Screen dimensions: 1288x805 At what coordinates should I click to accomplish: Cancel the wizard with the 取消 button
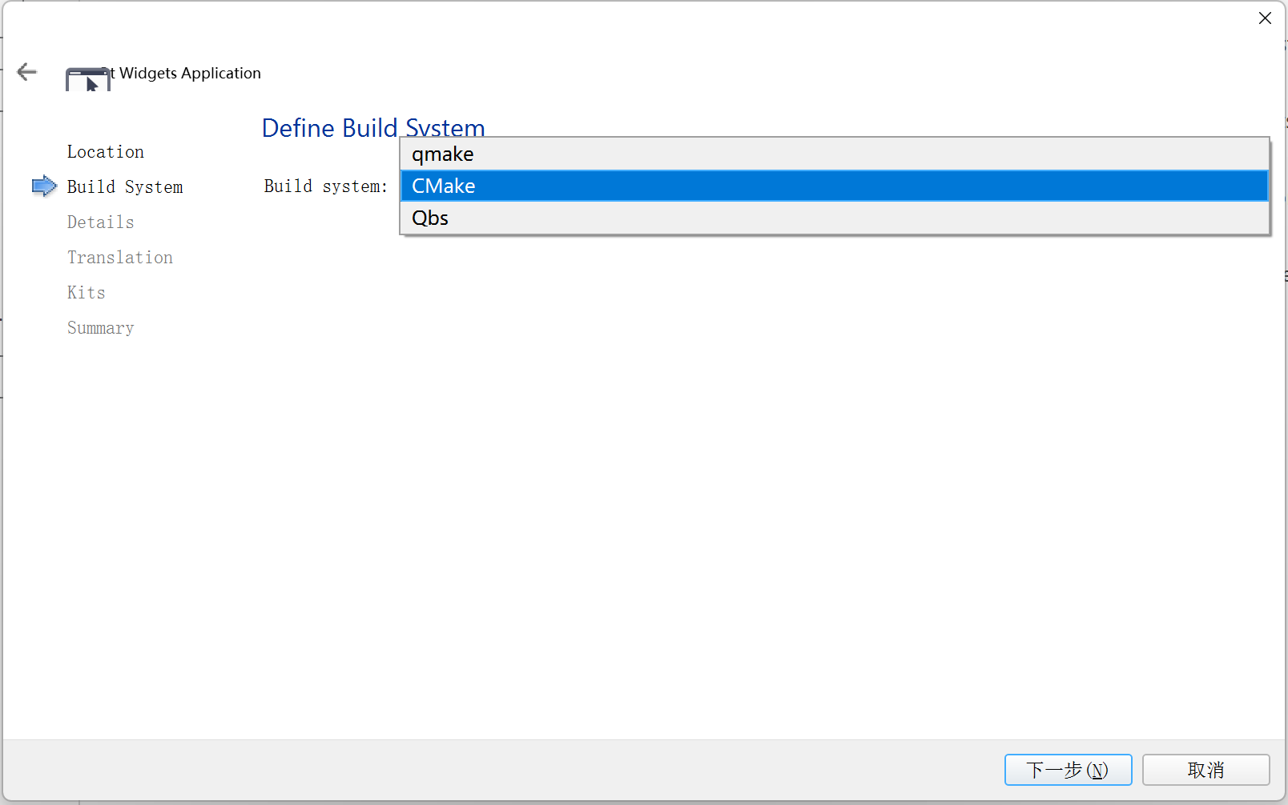tap(1205, 770)
